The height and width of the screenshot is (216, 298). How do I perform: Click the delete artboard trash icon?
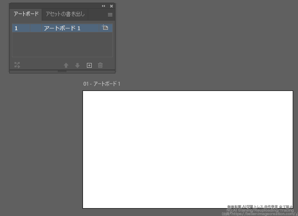coord(100,65)
